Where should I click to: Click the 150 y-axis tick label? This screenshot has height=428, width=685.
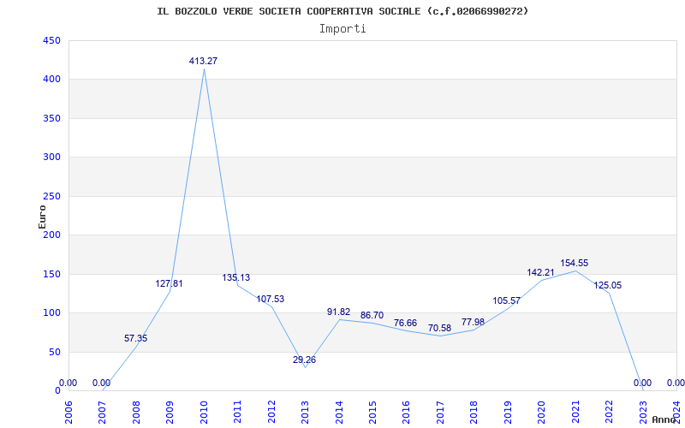51,274
